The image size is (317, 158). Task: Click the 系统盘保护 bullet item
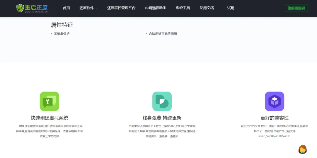(x=62, y=34)
